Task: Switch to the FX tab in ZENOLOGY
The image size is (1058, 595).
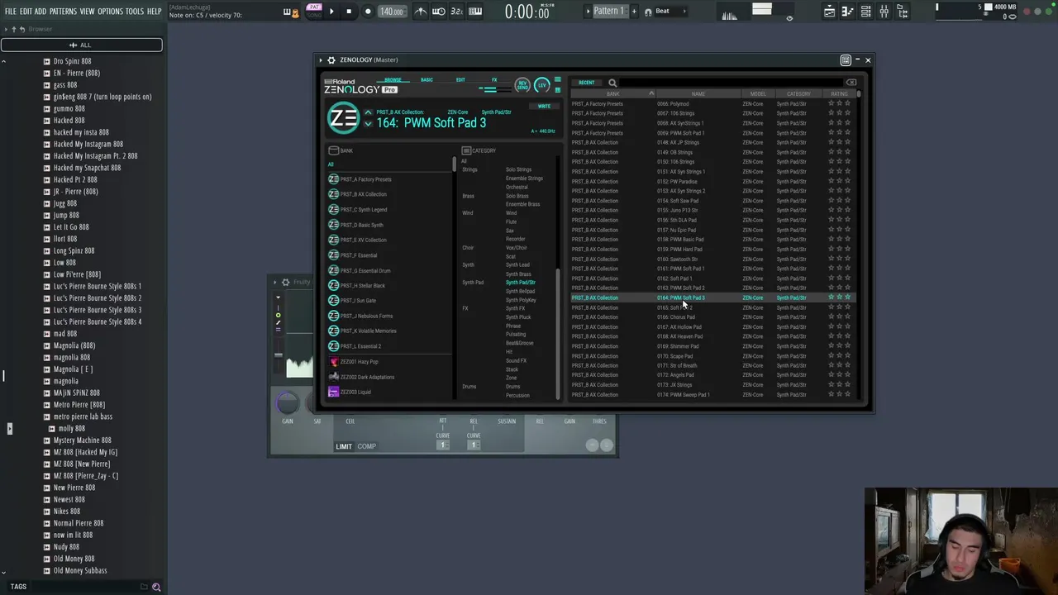Action: (494, 80)
